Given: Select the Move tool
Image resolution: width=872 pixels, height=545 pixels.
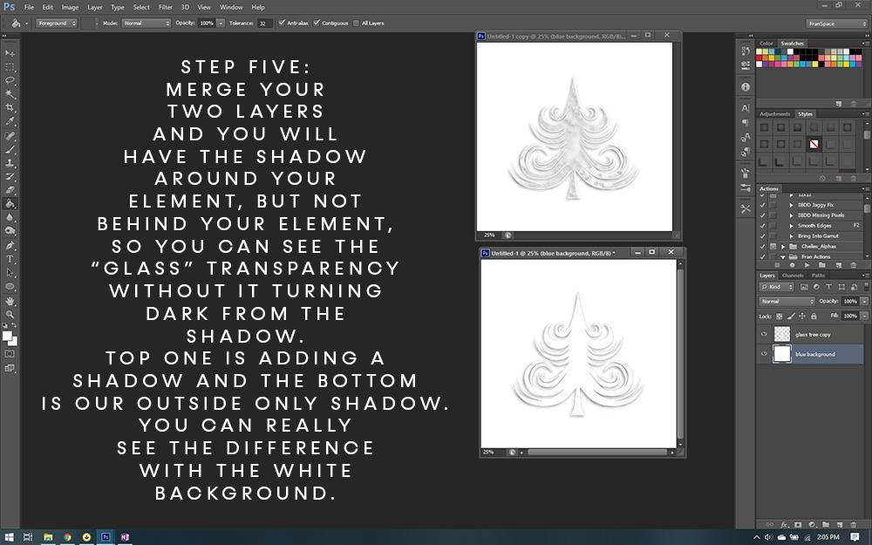Looking at the screenshot, I should (10, 53).
